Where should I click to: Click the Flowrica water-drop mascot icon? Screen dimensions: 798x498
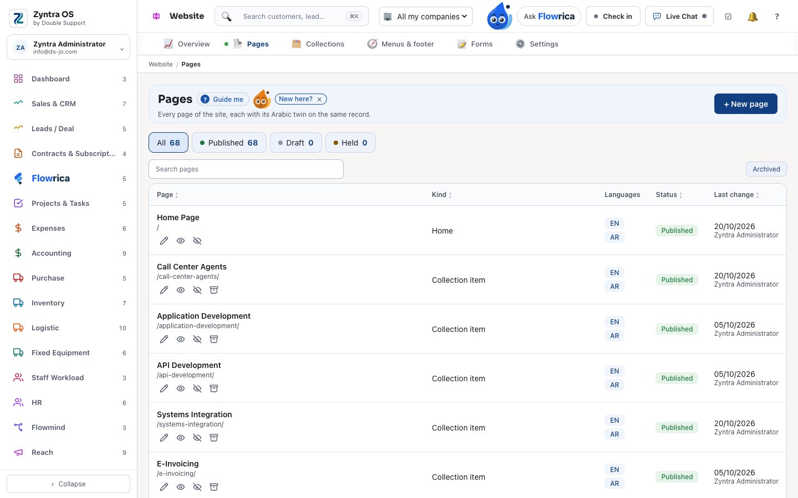click(x=499, y=16)
